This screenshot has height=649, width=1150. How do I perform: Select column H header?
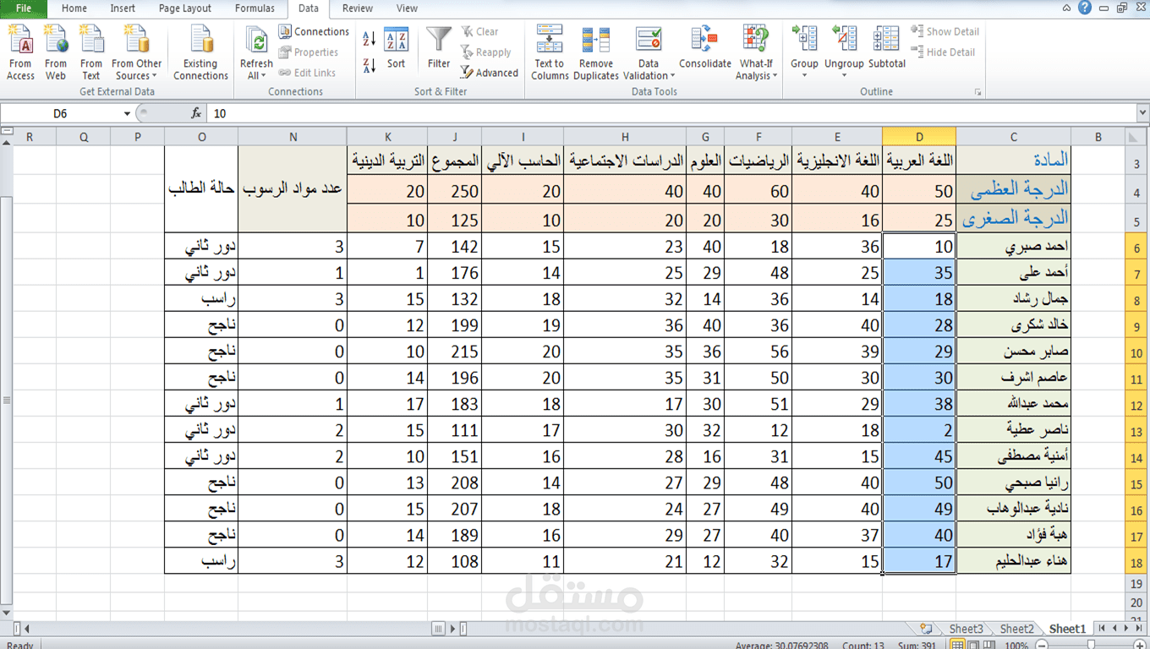tap(625, 136)
